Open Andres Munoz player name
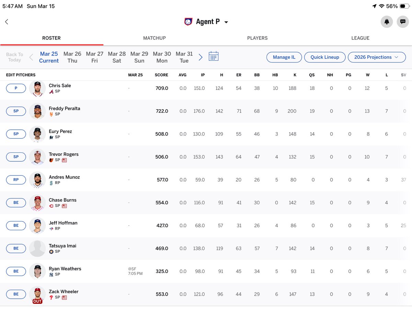Screen dimensions: 412x309 64,177
